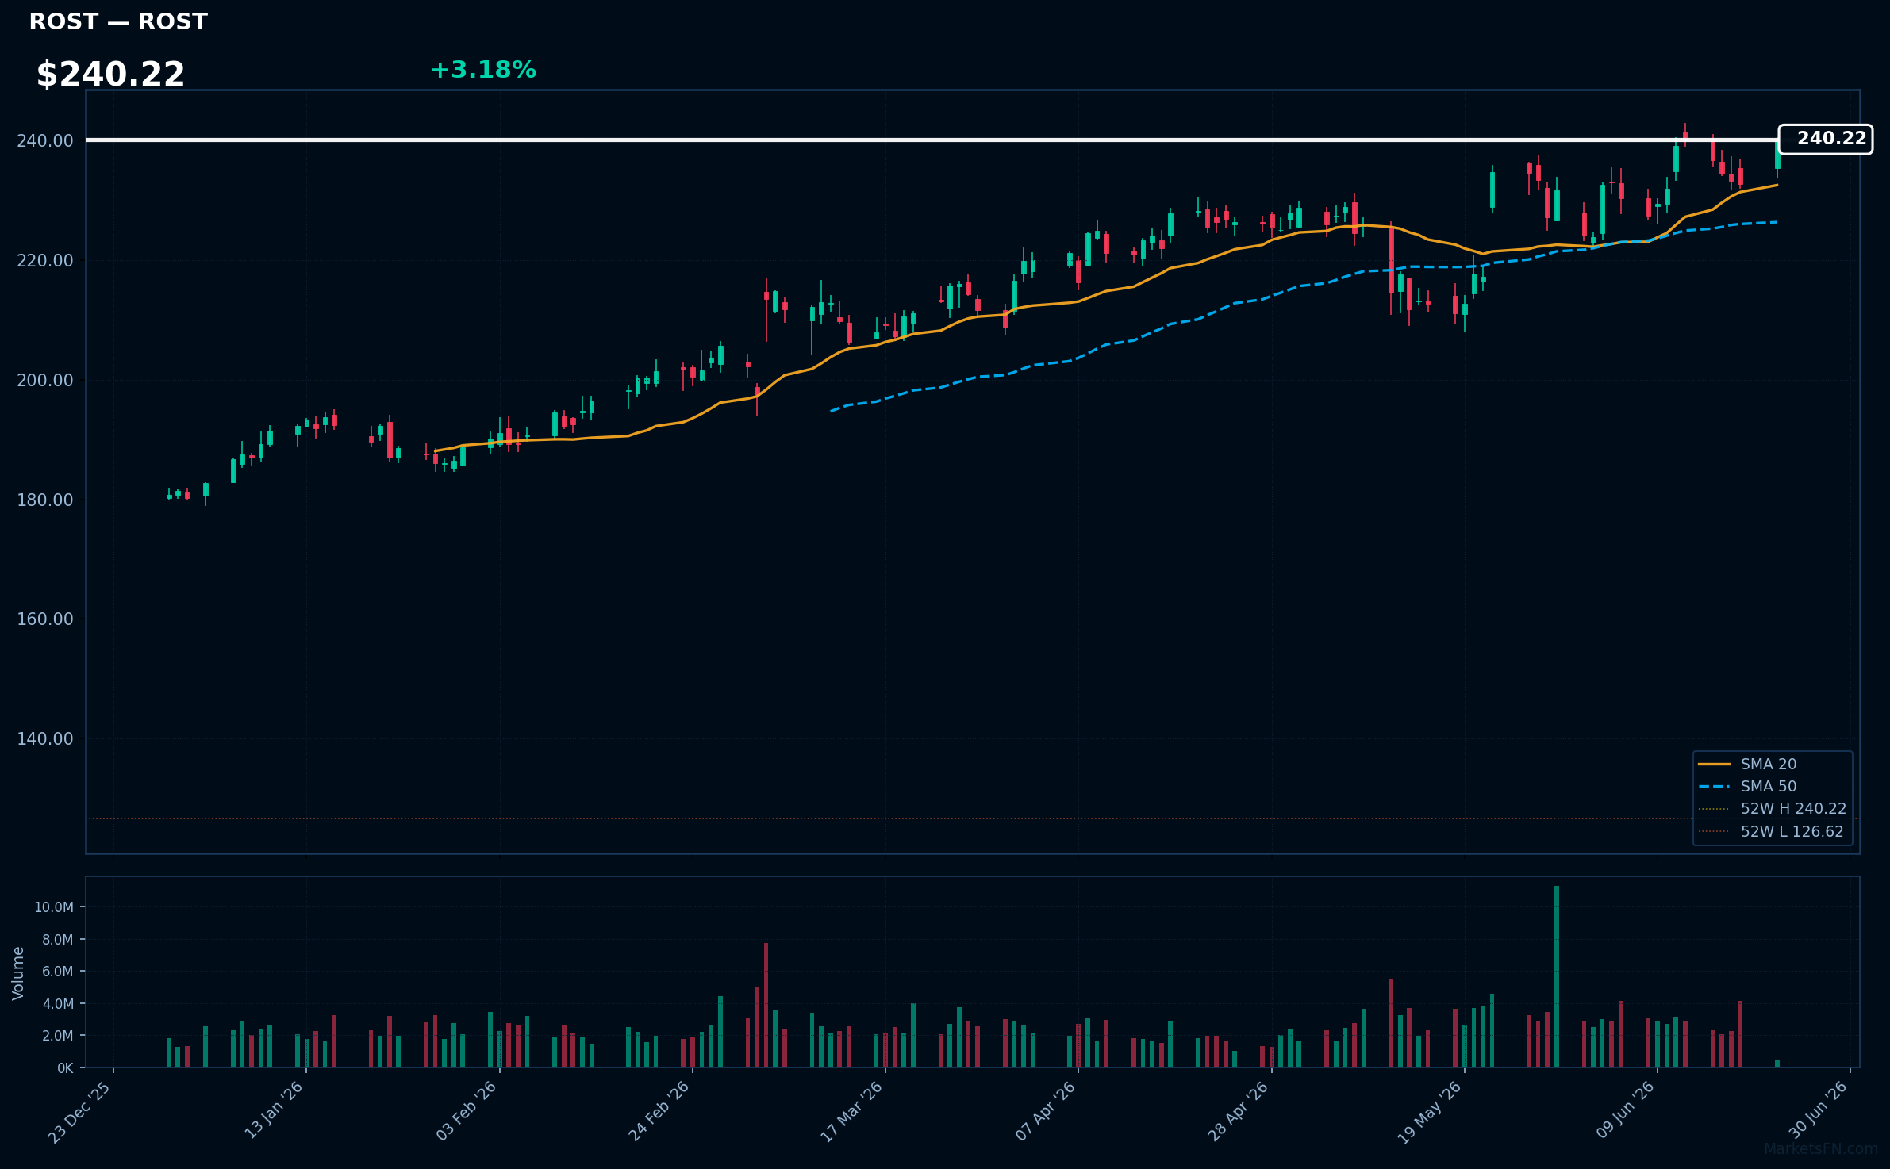The width and height of the screenshot is (1890, 1169).
Task: Select SMA 50 legend entry
Action: coord(1769,787)
